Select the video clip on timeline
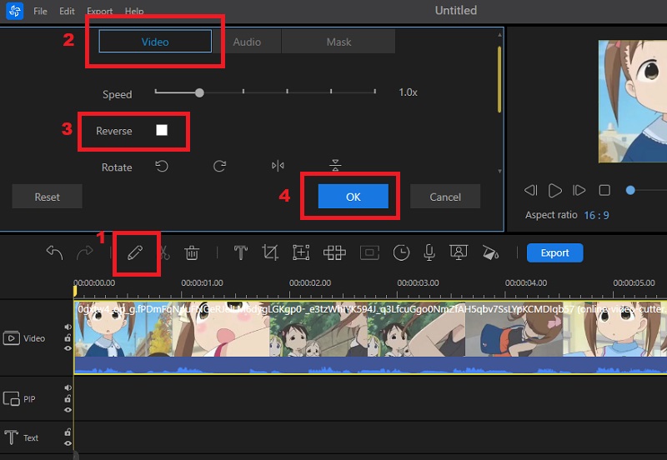 [370, 338]
